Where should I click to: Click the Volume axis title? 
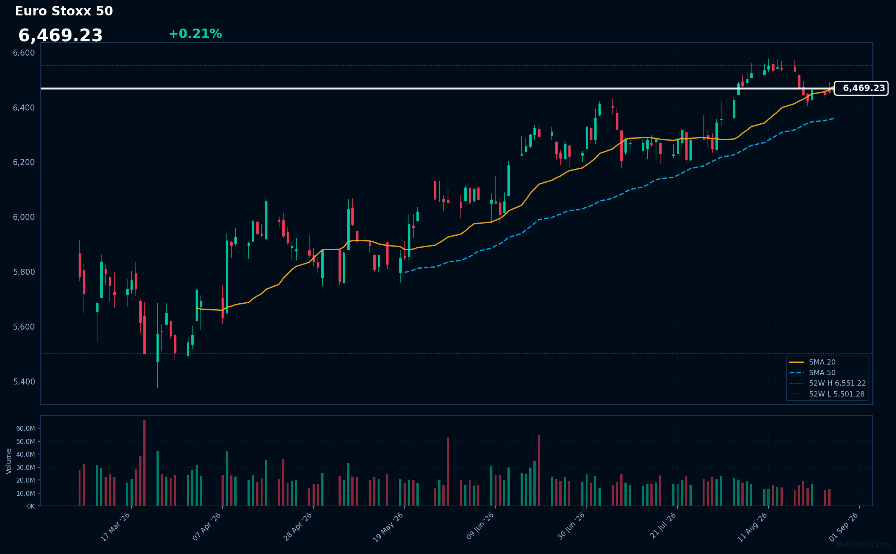pos(9,461)
